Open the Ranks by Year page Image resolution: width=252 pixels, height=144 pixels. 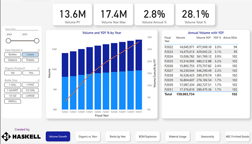click(117, 136)
